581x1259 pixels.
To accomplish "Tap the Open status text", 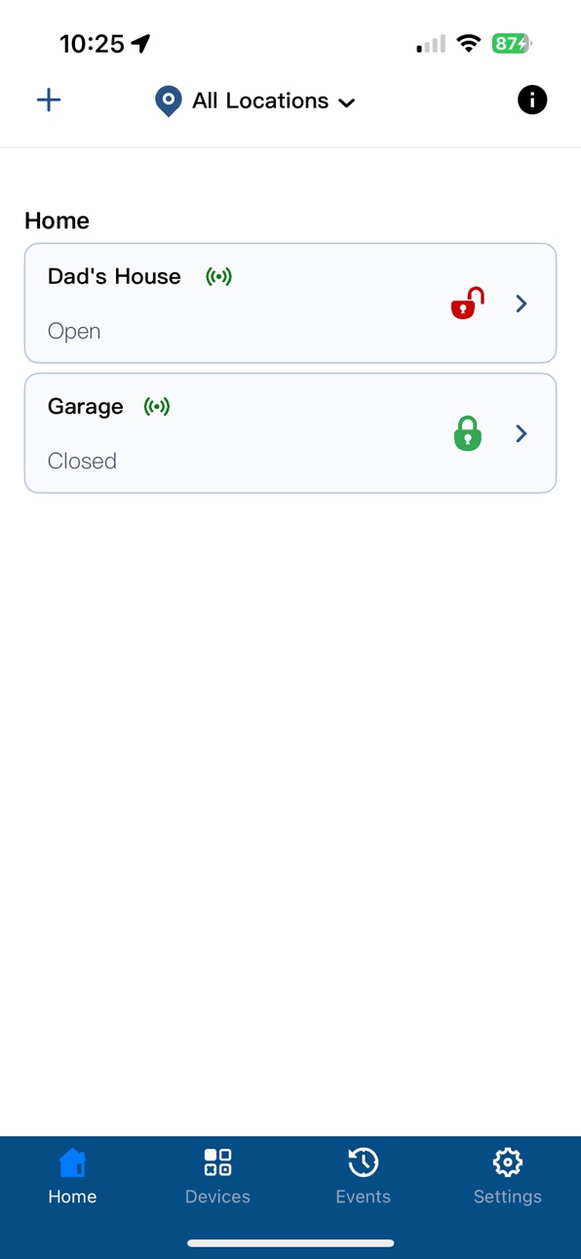I will click(74, 331).
